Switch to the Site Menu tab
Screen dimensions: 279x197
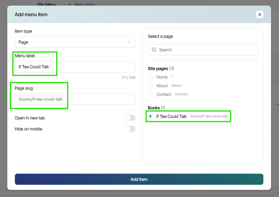[46, 4]
